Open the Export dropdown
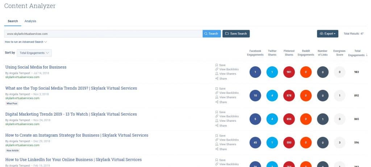Viewport: 371px width, 167px height. click(328, 34)
